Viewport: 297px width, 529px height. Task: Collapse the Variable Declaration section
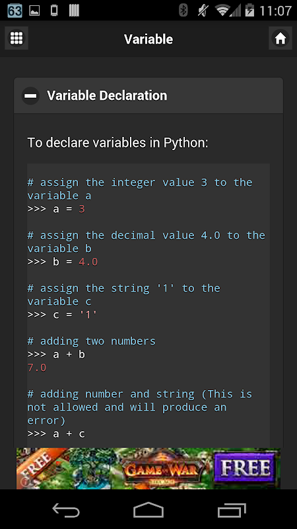30,95
